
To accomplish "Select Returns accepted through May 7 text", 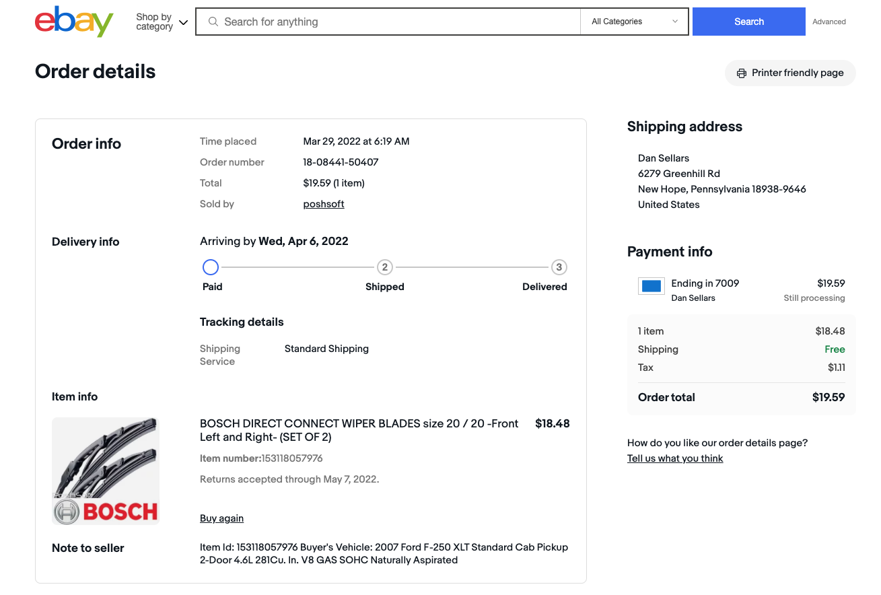I will (x=289, y=479).
